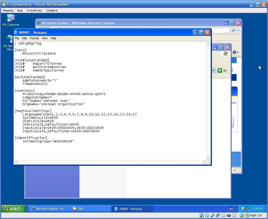Open IE search options dropdown arrow
Viewport: 268px width, 219px height.
(x=238, y=30)
